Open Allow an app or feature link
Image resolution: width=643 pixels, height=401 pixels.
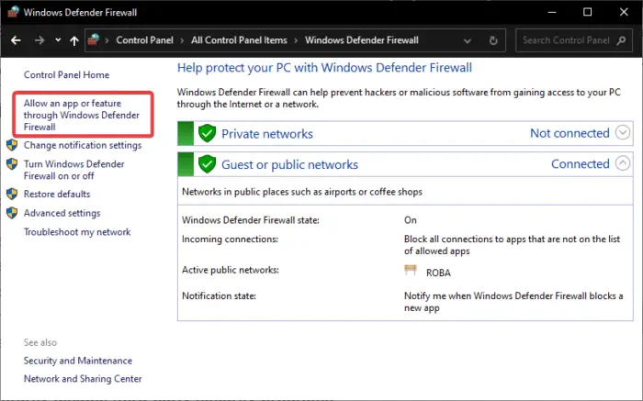[82, 115]
